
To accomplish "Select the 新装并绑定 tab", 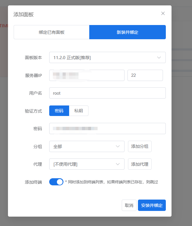I will click(x=127, y=32).
